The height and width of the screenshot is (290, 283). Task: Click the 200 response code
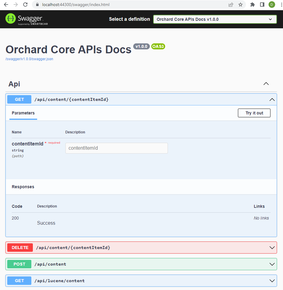15,218
